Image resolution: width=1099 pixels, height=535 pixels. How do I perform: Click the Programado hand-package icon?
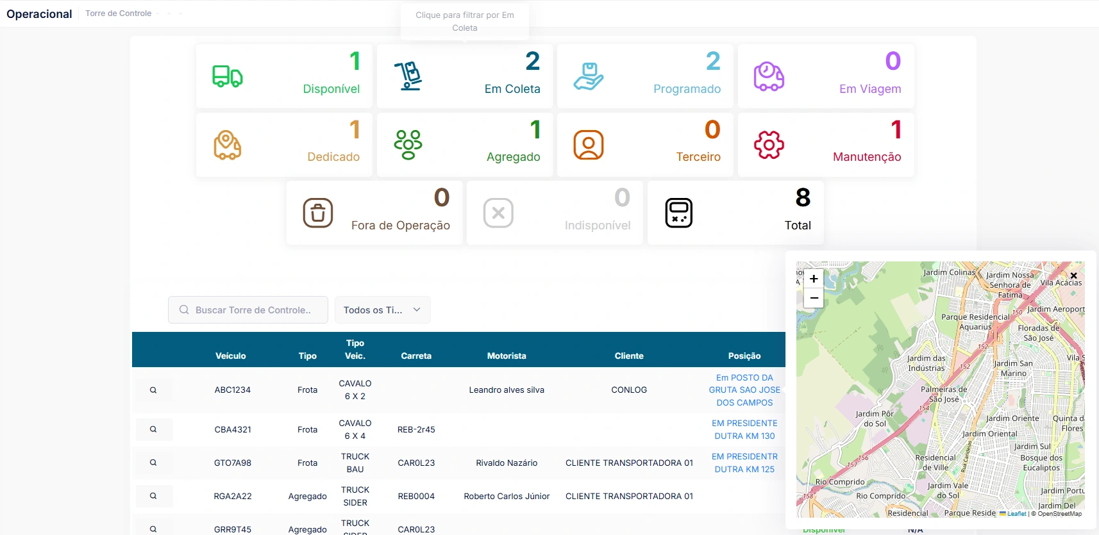tap(589, 76)
